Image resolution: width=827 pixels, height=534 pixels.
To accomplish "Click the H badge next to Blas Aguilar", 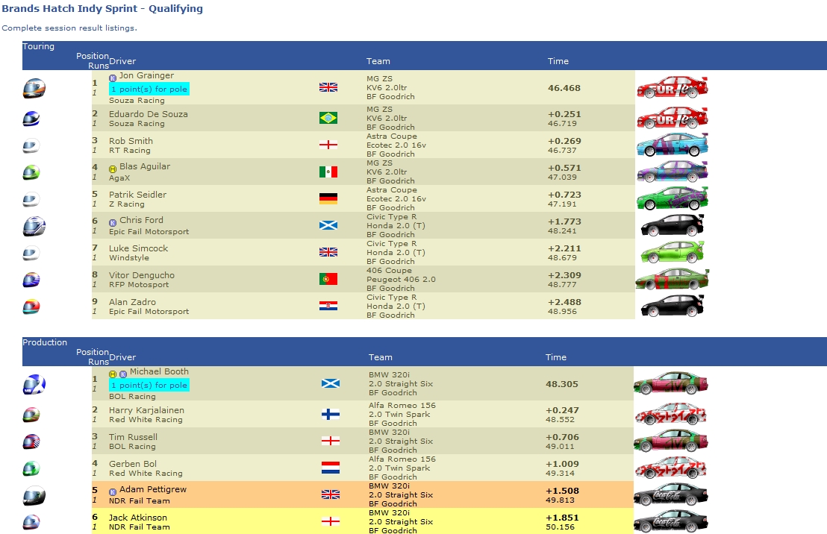I will point(113,169).
